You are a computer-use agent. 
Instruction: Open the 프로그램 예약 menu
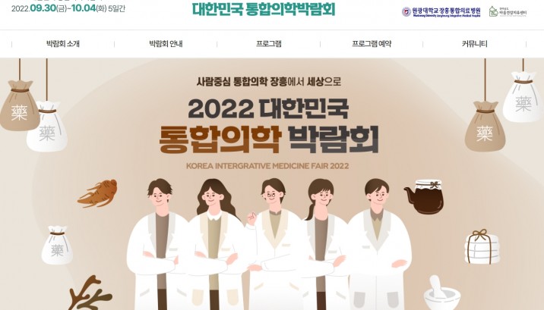pyautogui.click(x=372, y=44)
